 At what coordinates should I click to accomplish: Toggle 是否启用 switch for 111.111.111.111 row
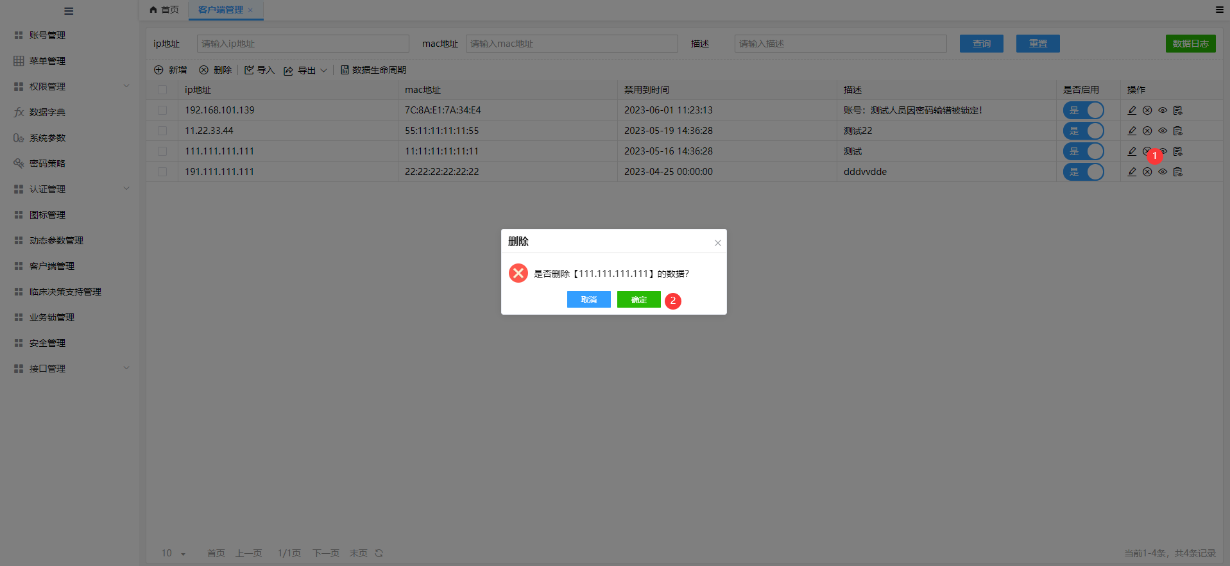(x=1084, y=151)
